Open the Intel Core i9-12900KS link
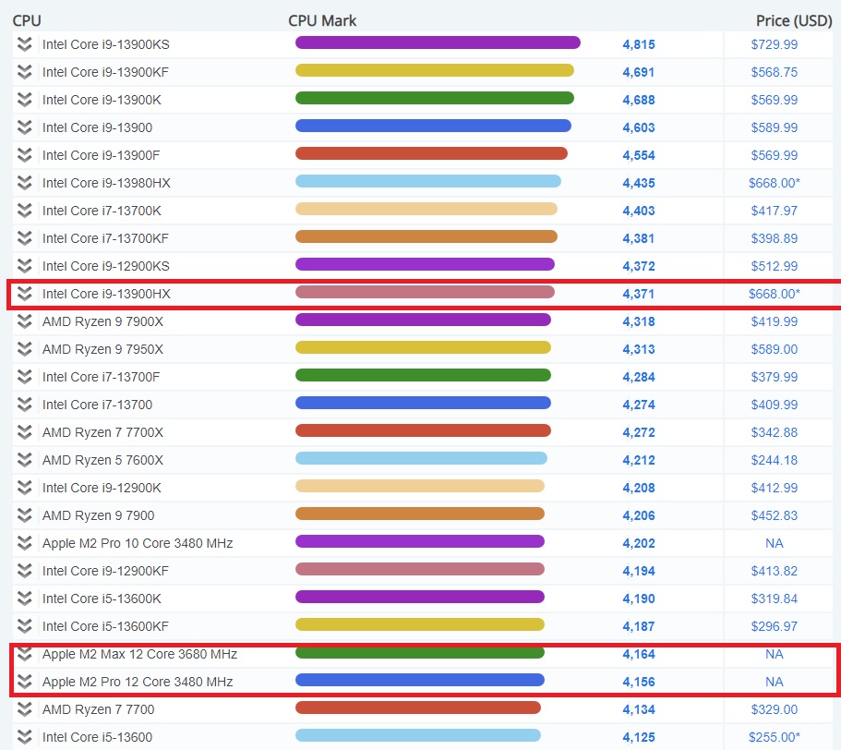The height and width of the screenshot is (750, 841). tap(105, 266)
